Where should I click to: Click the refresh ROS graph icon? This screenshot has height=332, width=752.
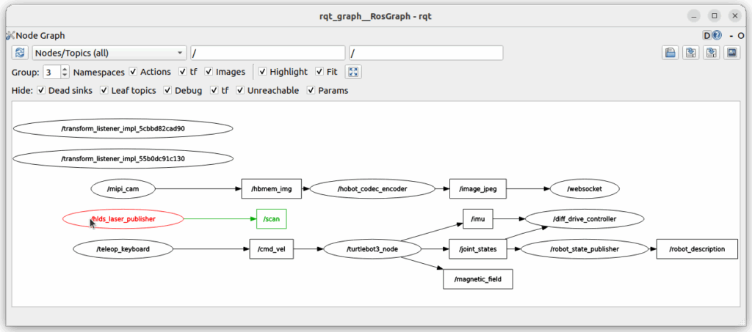pyautogui.click(x=20, y=53)
